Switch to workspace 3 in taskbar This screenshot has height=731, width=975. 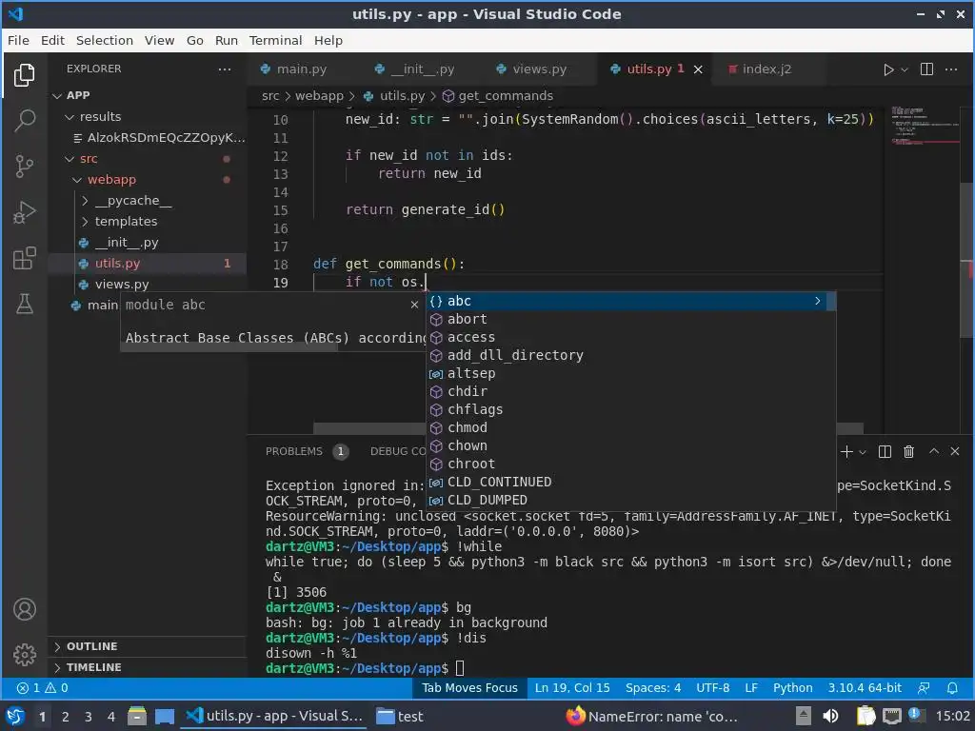coord(89,717)
